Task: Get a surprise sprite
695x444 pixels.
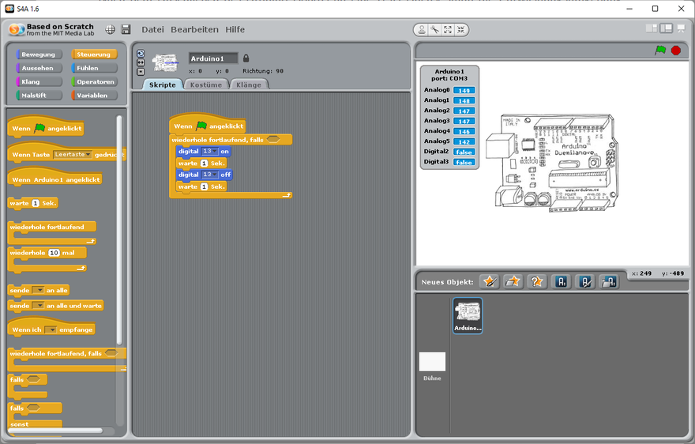Action: click(536, 282)
